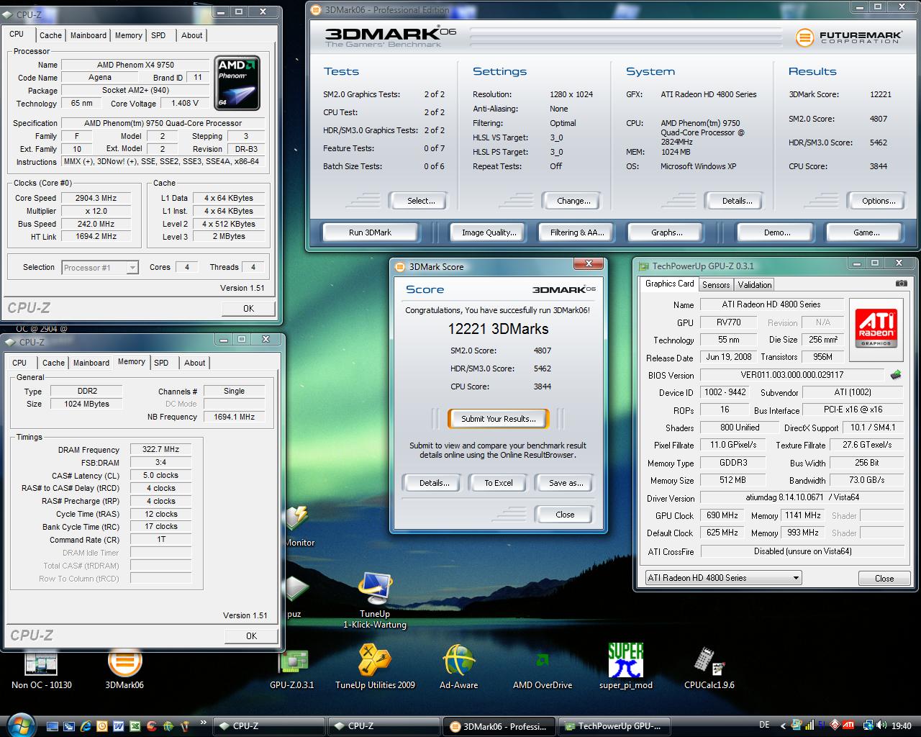Image resolution: width=921 pixels, height=737 pixels.
Task: Click the 12221 3DMarks score text
Action: click(498, 329)
